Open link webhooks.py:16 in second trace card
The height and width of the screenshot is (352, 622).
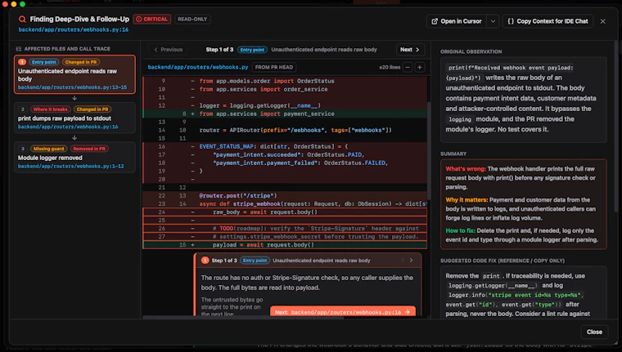point(68,127)
